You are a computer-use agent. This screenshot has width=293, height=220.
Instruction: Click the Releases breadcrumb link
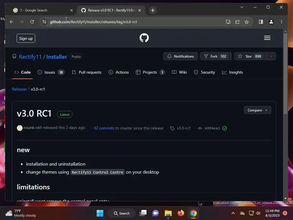coord(19,89)
